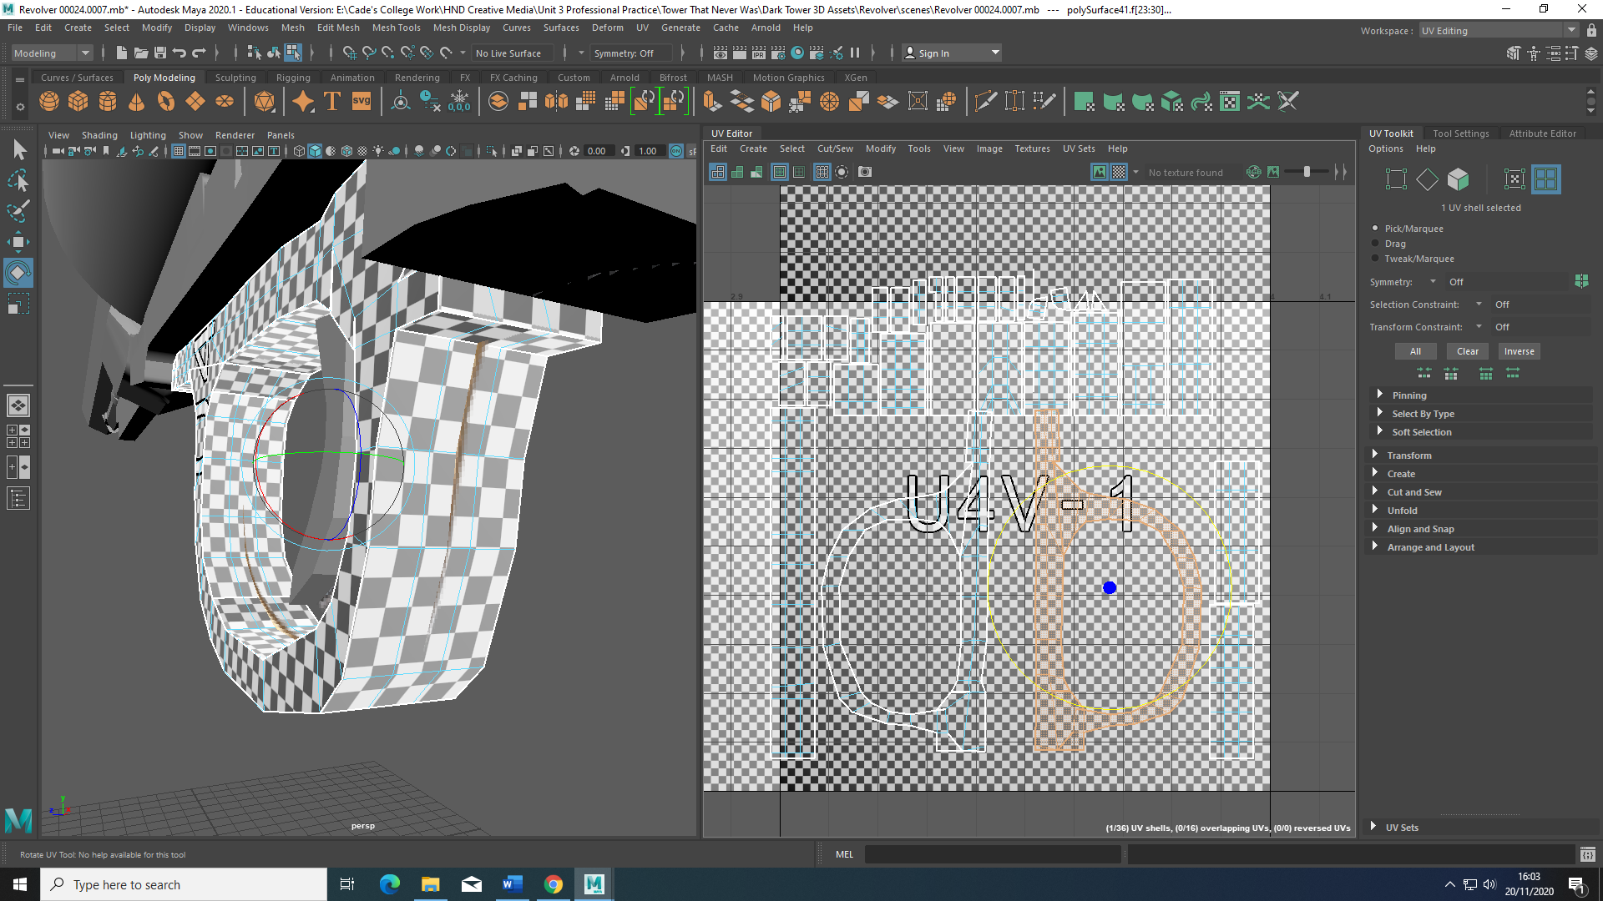1603x901 pixels.
Task: Open the Mesh Tools menu
Action: [396, 28]
